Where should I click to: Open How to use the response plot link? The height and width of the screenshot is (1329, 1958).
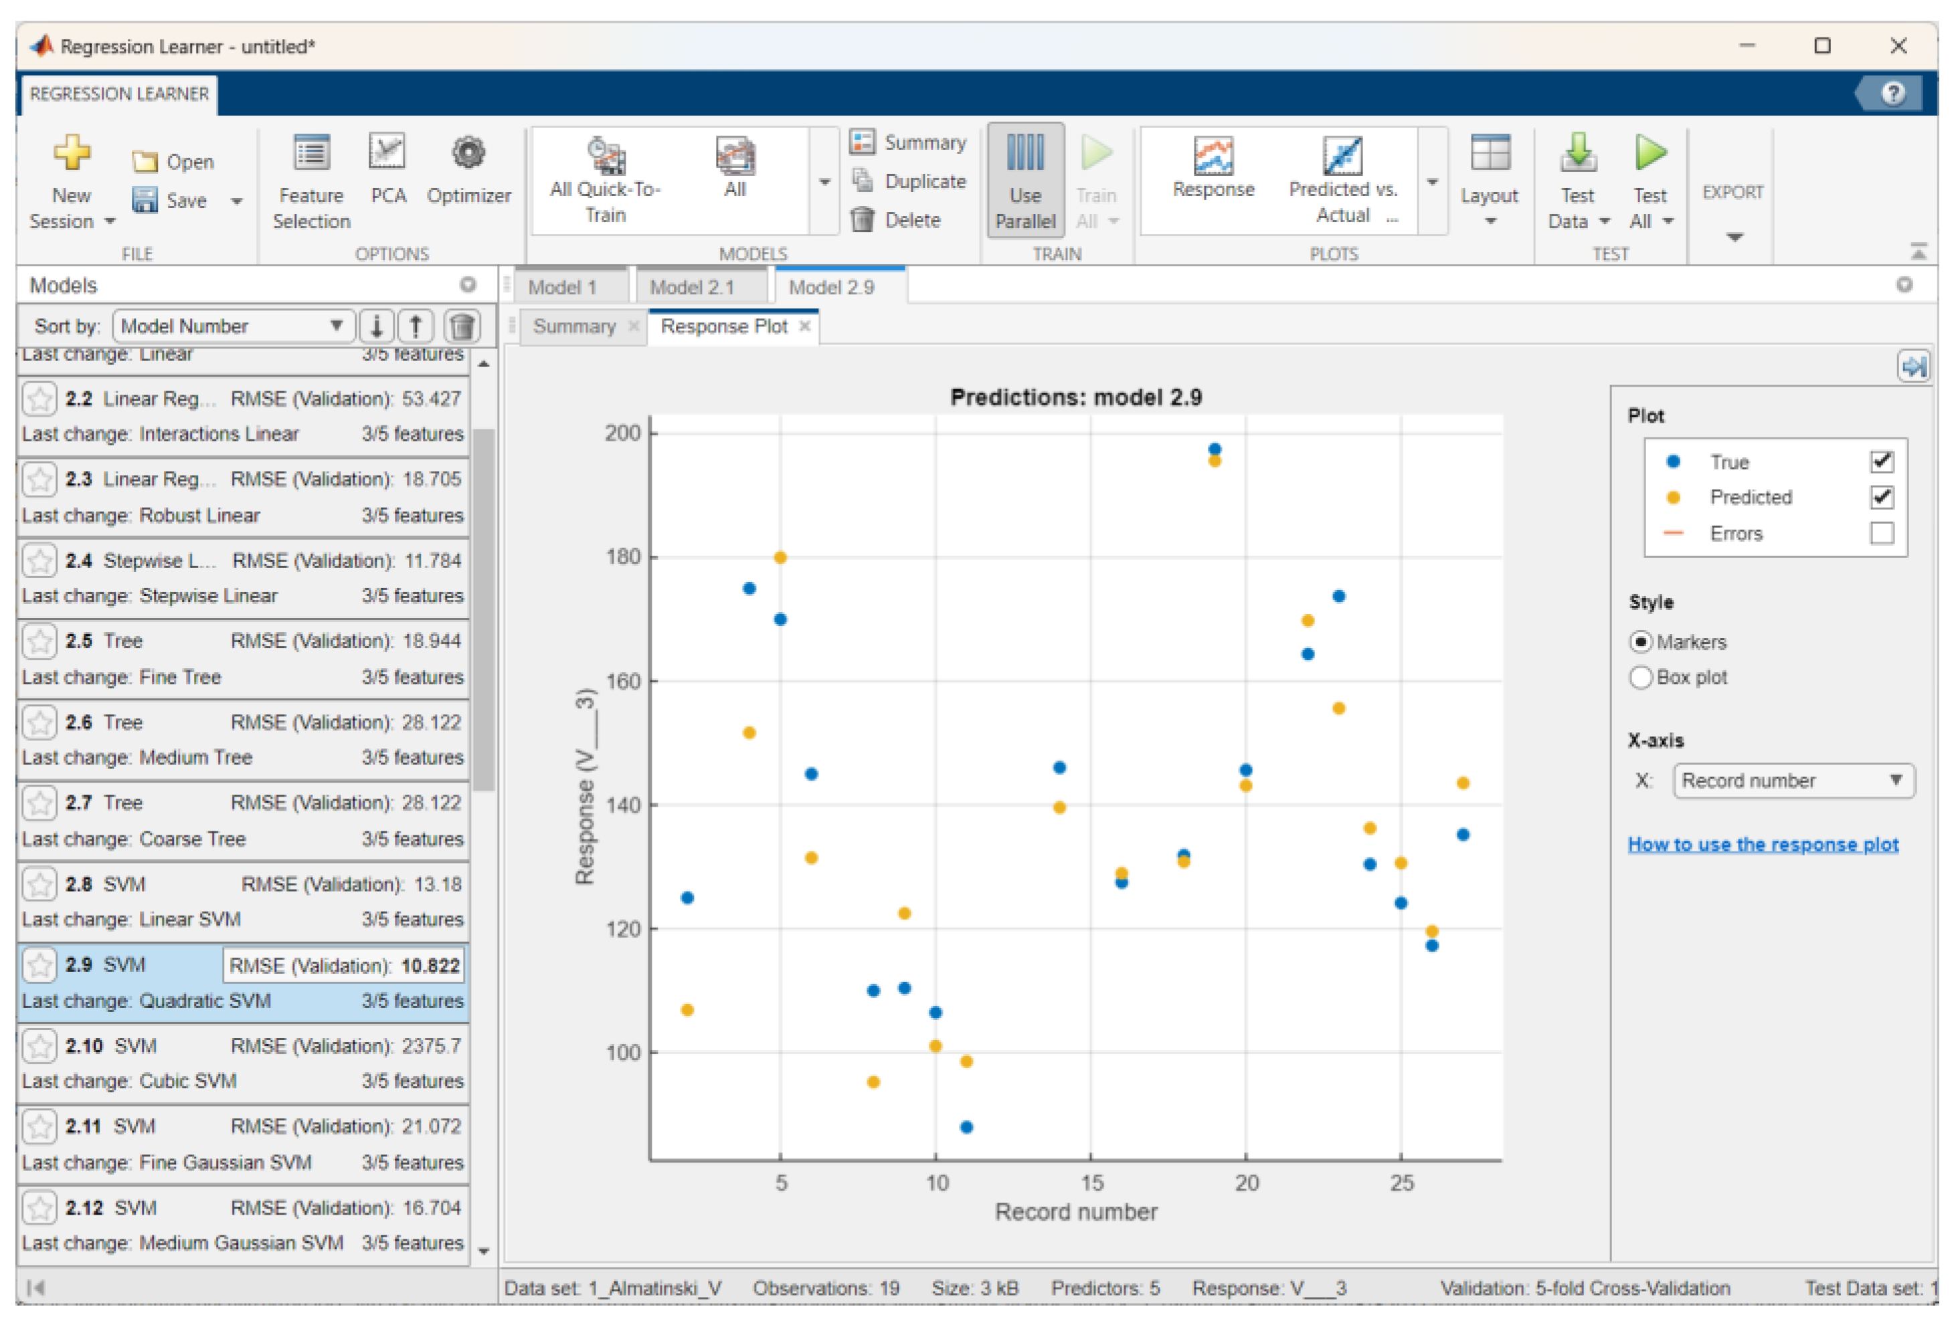point(1763,844)
